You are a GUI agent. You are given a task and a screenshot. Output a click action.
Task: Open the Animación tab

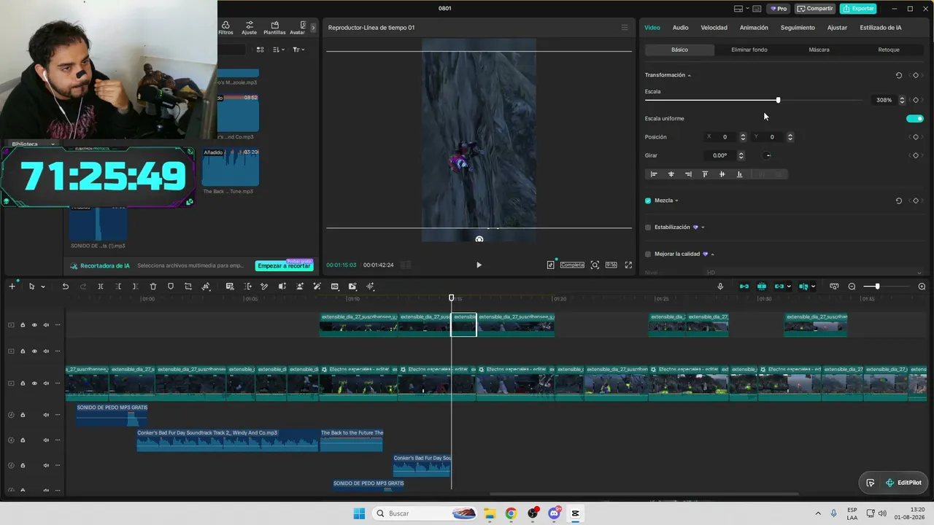[x=754, y=28]
